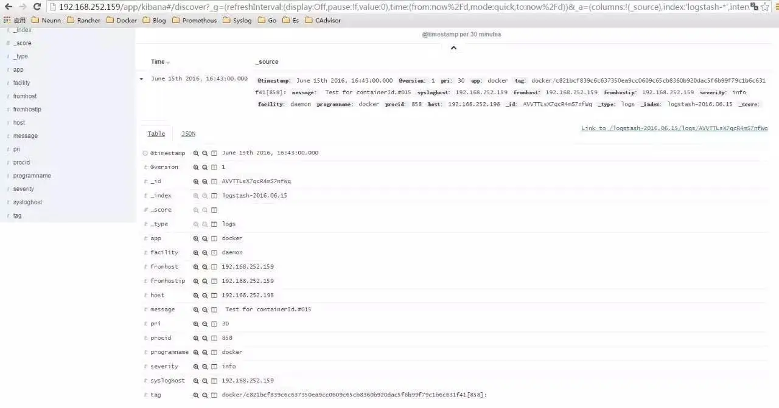The image size is (779, 408).
Task: Select the severity field in sidebar
Action: [x=24, y=189]
